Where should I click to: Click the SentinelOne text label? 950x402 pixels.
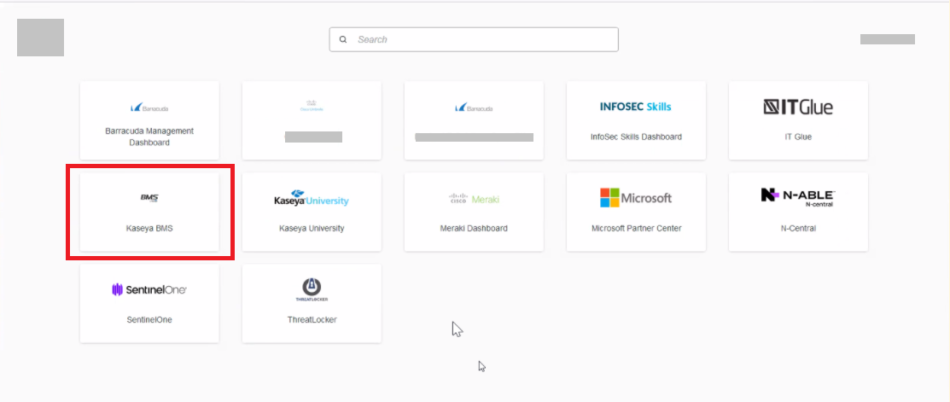click(149, 320)
